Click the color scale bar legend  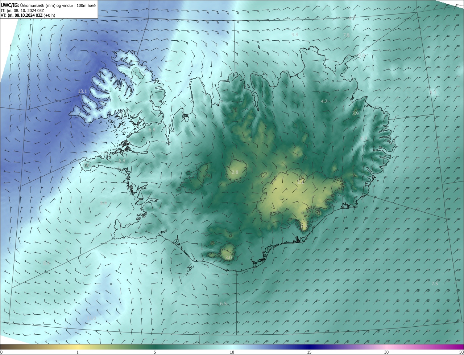(x=232, y=347)
